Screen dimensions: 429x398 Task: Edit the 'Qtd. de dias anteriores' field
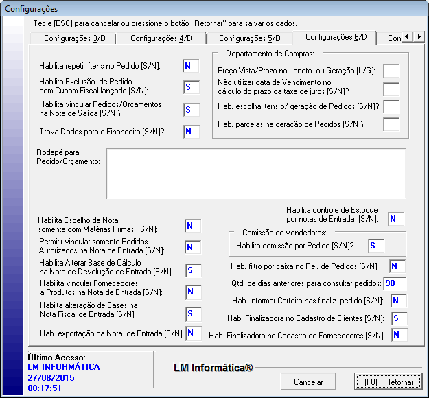tap(395, 283)
